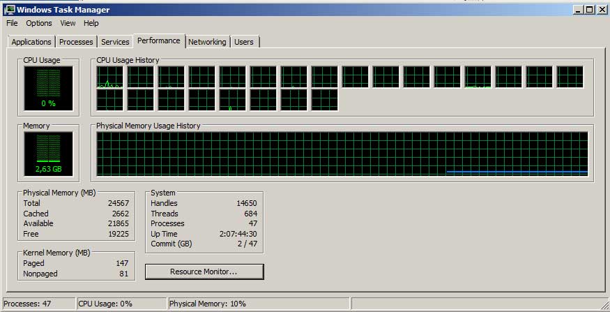The height and width of the screenshot is (312, 610).
Task: Close the Task Manager window
Action: [601, 10]
